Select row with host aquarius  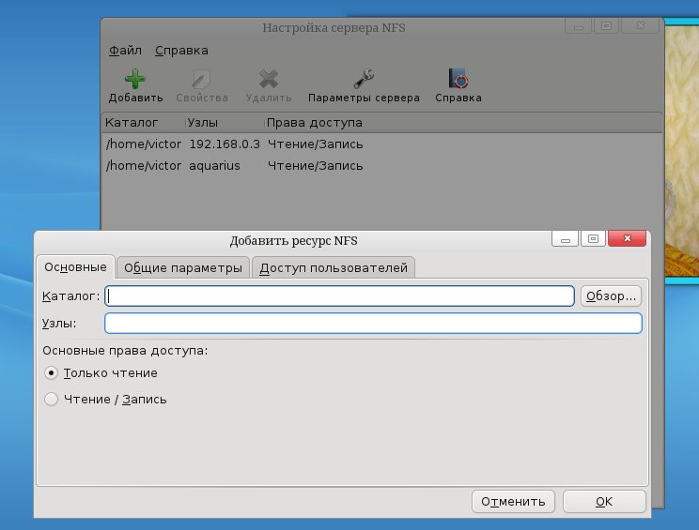click(382, 165)
